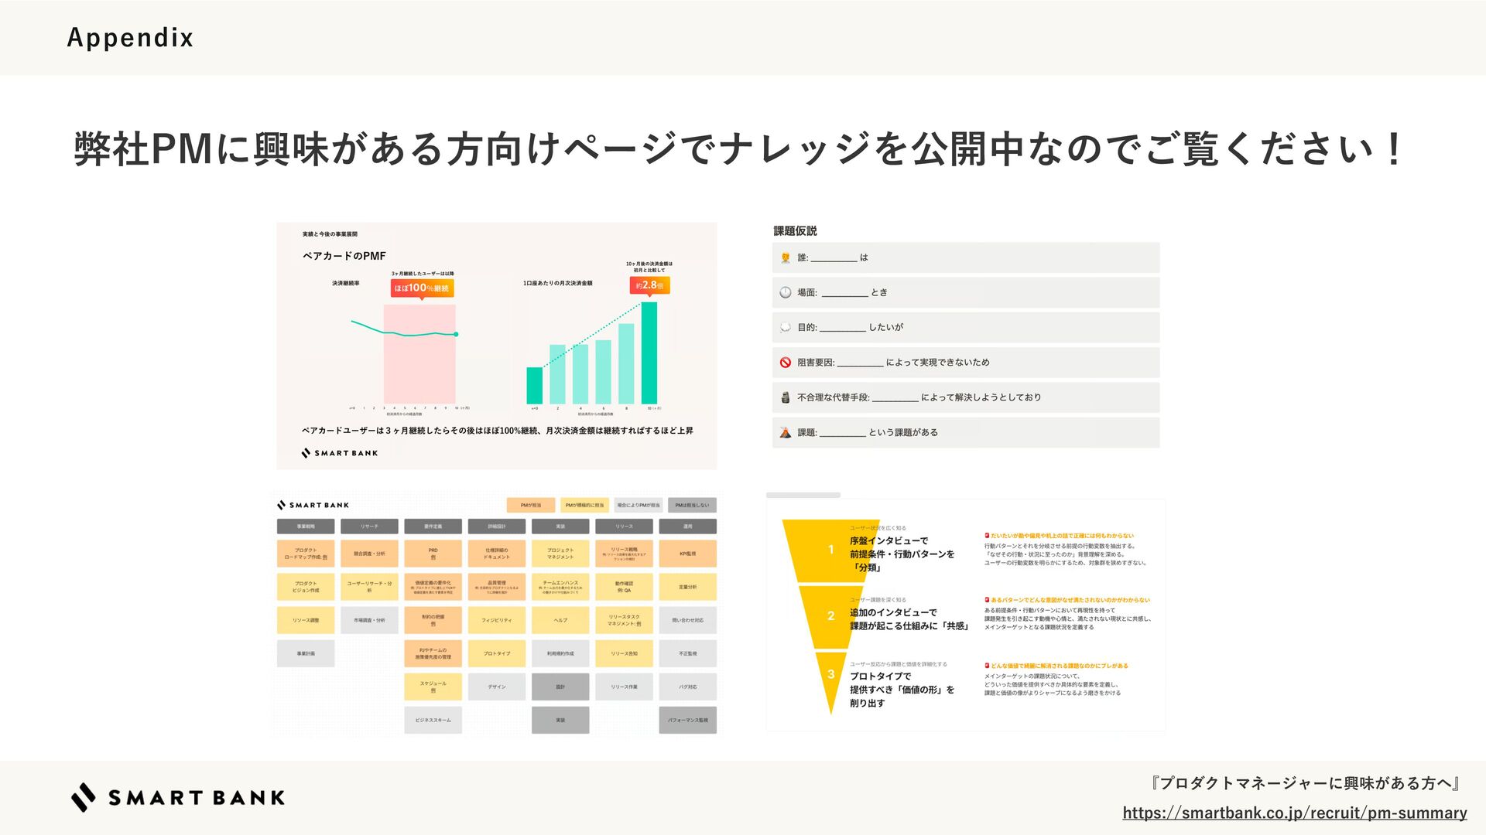Click the prohibited sign beside 阻害要因
The width and height of the screenshot is (1486, 835).
point(785,363)
